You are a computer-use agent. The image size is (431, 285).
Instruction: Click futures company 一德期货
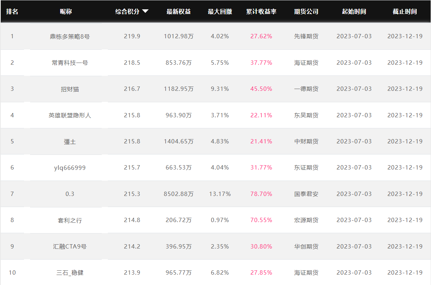pyautogui.click(x=306, y=89)
